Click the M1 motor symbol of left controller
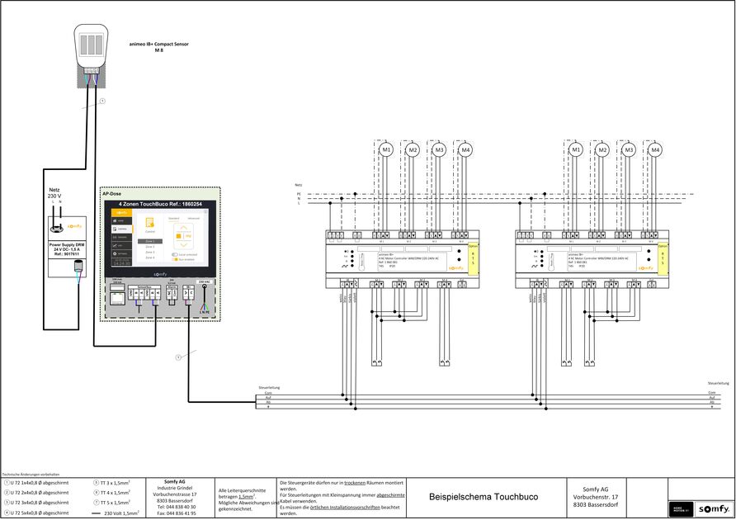This screenshot has height=520, width=736. [x=386, y=150]
